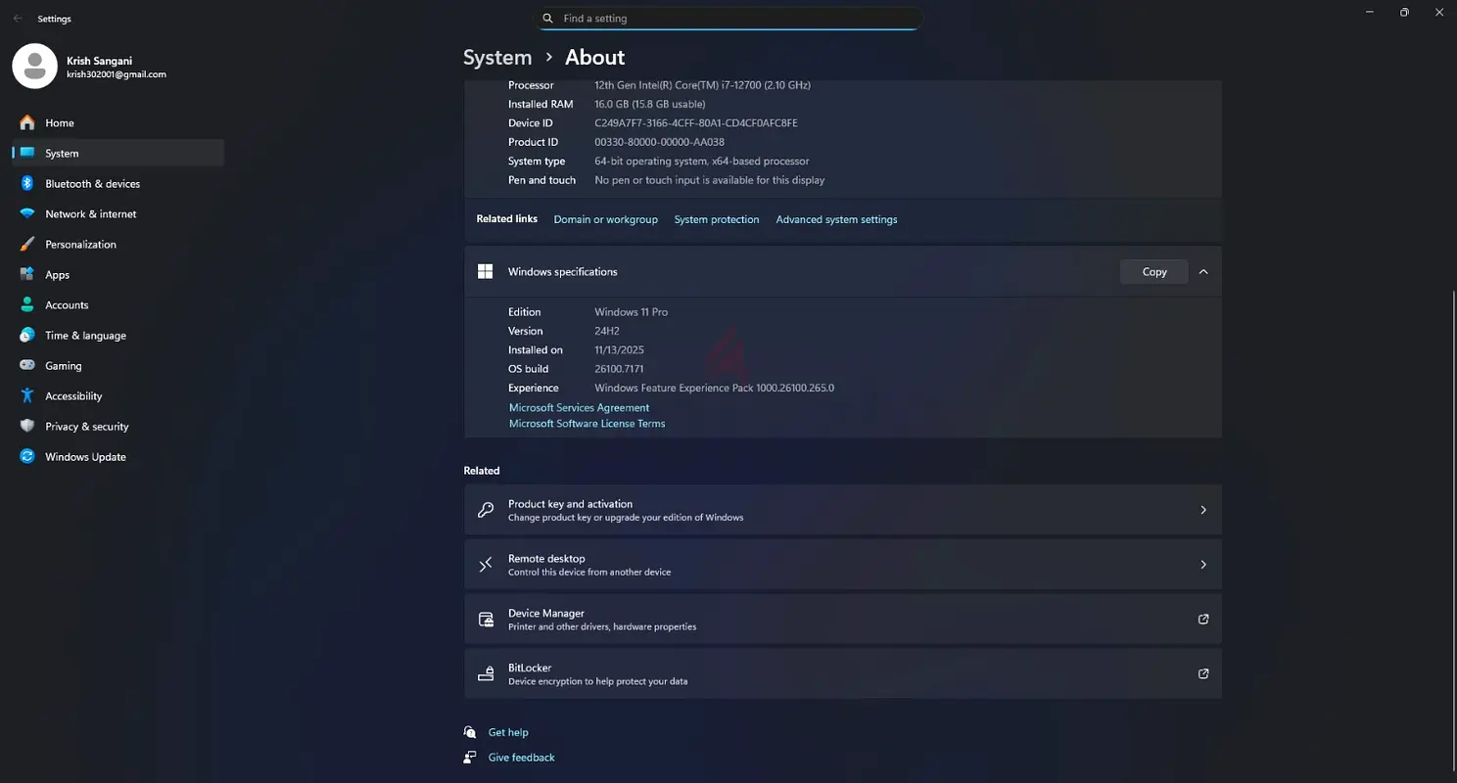The width and height of the screenshot is (1457, 783).
Task: Click the Windows Update refresh icon
Action: pos(26,456)
